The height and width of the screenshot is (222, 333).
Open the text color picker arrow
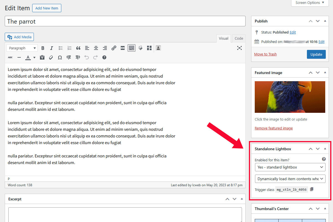34,58
